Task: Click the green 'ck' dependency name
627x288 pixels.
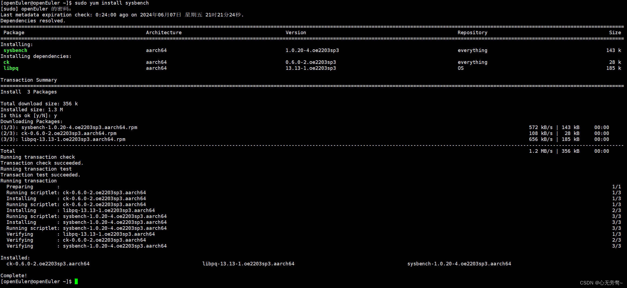Action: pyautogui.click(x=6, y=62)
